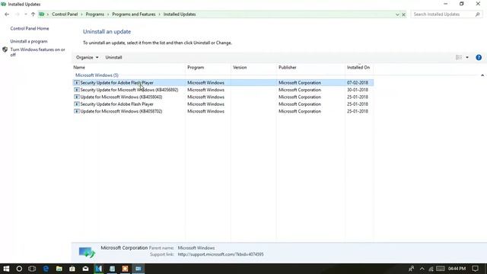Click the icon of the KB4058043 row
The height and width of the screenshot is (274, 487).
(x=76, y=97)
